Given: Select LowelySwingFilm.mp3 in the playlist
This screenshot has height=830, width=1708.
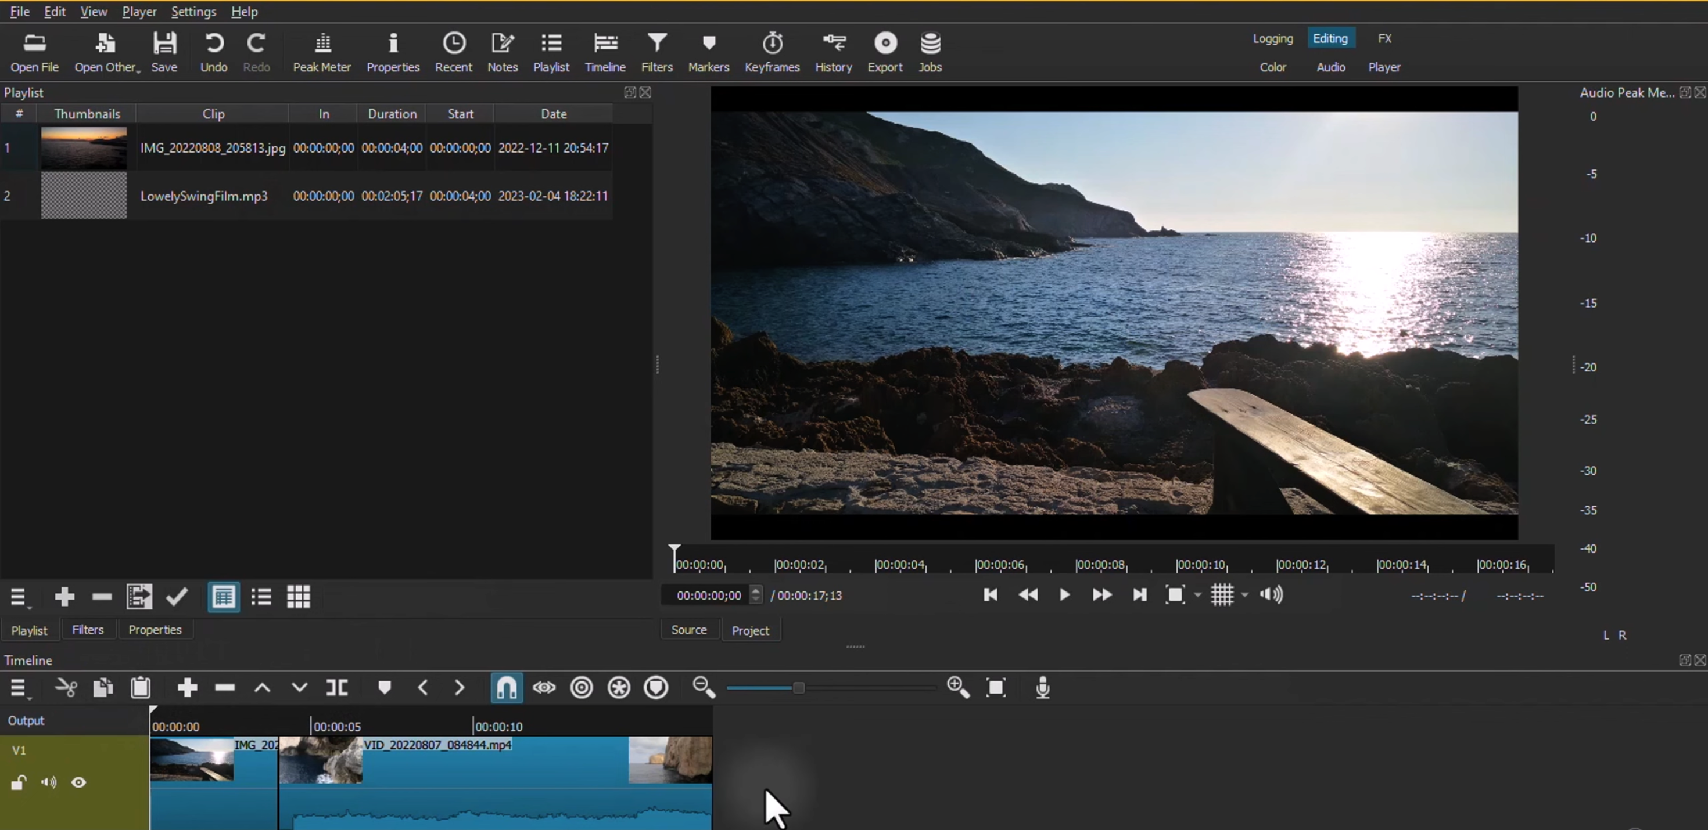Looking at the screenshot, I should point(204,196).
